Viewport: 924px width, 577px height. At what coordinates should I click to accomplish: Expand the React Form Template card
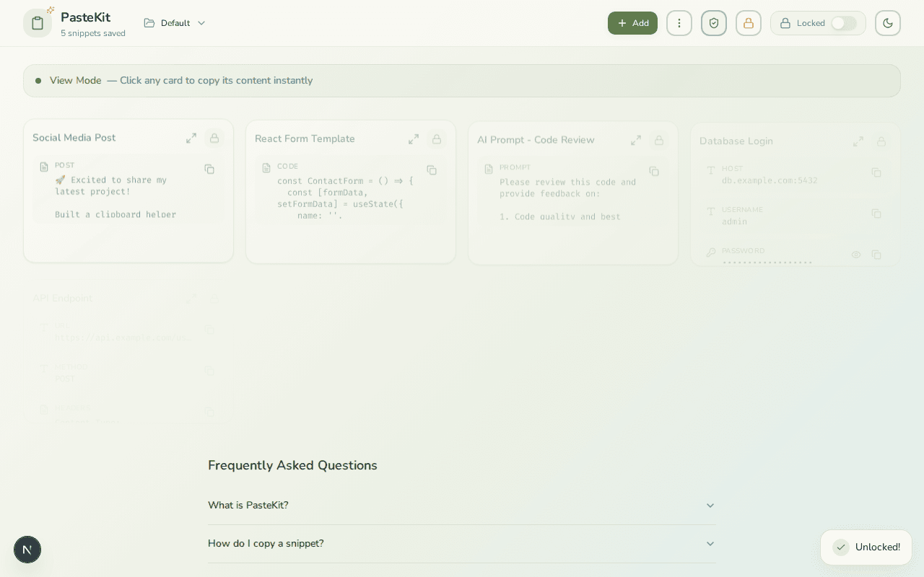(x=414, y=139)
